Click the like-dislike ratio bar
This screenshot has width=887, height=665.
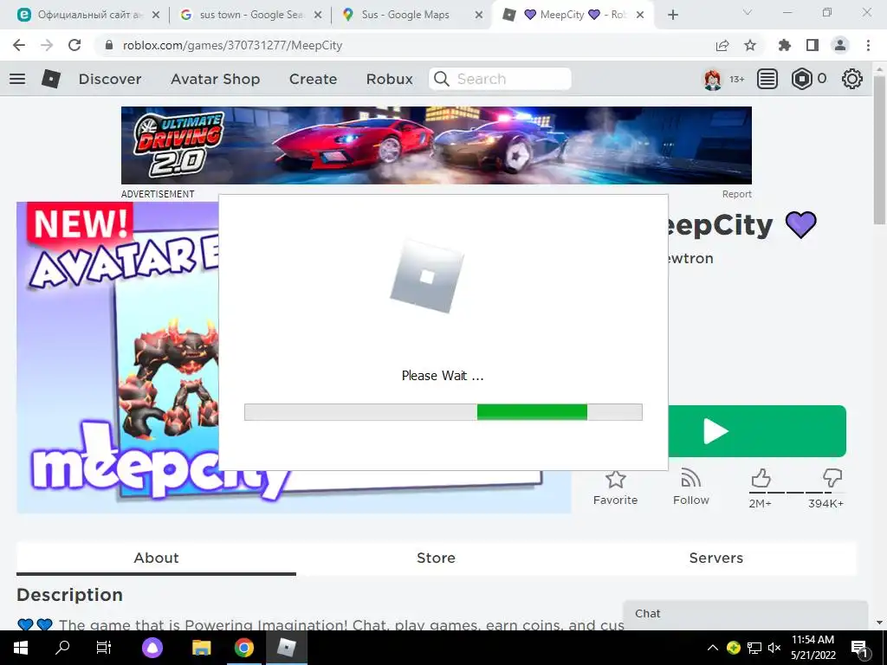[796, 493]
